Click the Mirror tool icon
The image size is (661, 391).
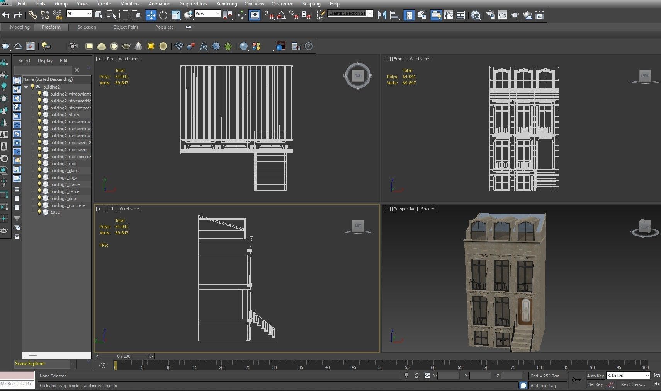[382, 15]
